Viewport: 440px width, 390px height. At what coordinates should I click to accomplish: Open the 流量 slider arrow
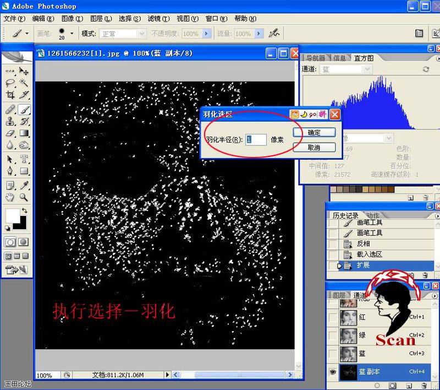pyautogui.click(x=258, y=34)
